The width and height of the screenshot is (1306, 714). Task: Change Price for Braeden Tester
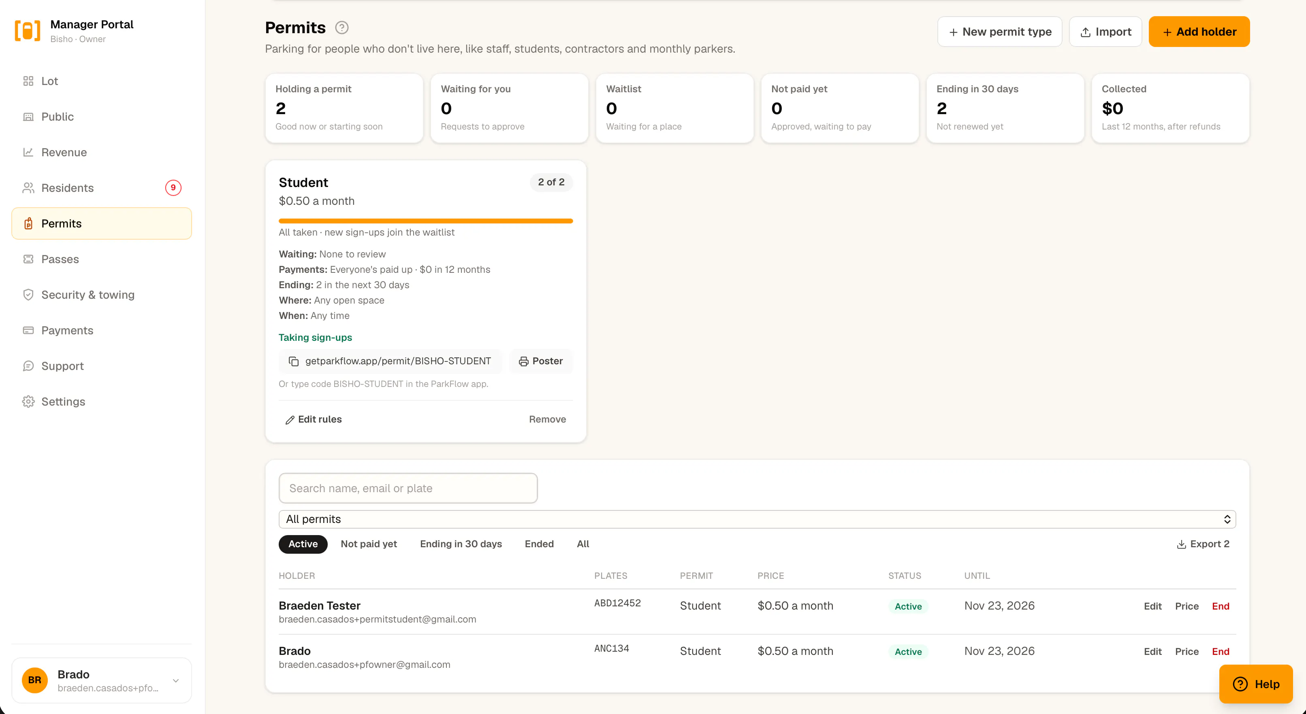point(1186,606)
